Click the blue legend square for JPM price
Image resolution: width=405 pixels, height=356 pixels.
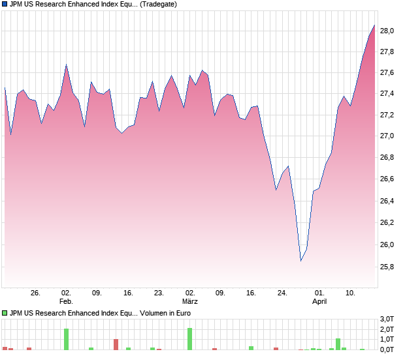pos(5,5)
